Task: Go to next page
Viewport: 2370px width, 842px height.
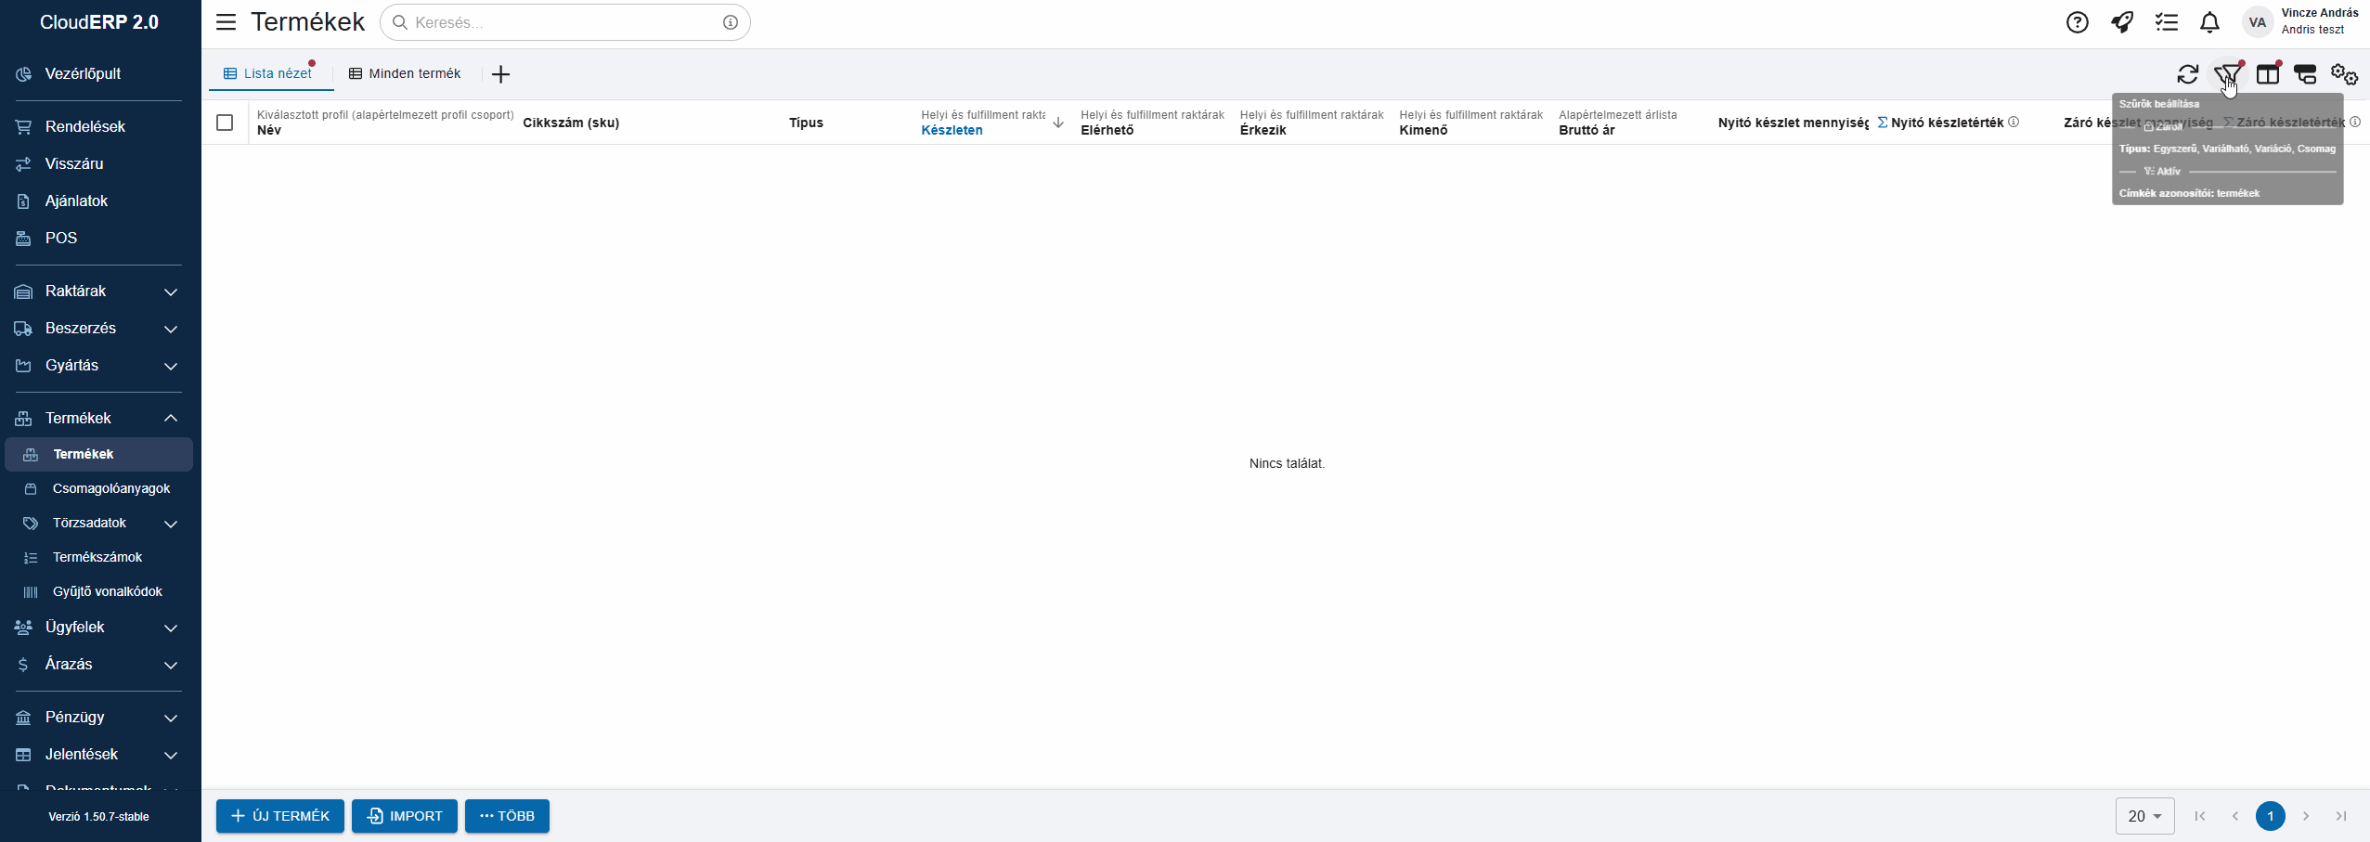Action: 2306,816
